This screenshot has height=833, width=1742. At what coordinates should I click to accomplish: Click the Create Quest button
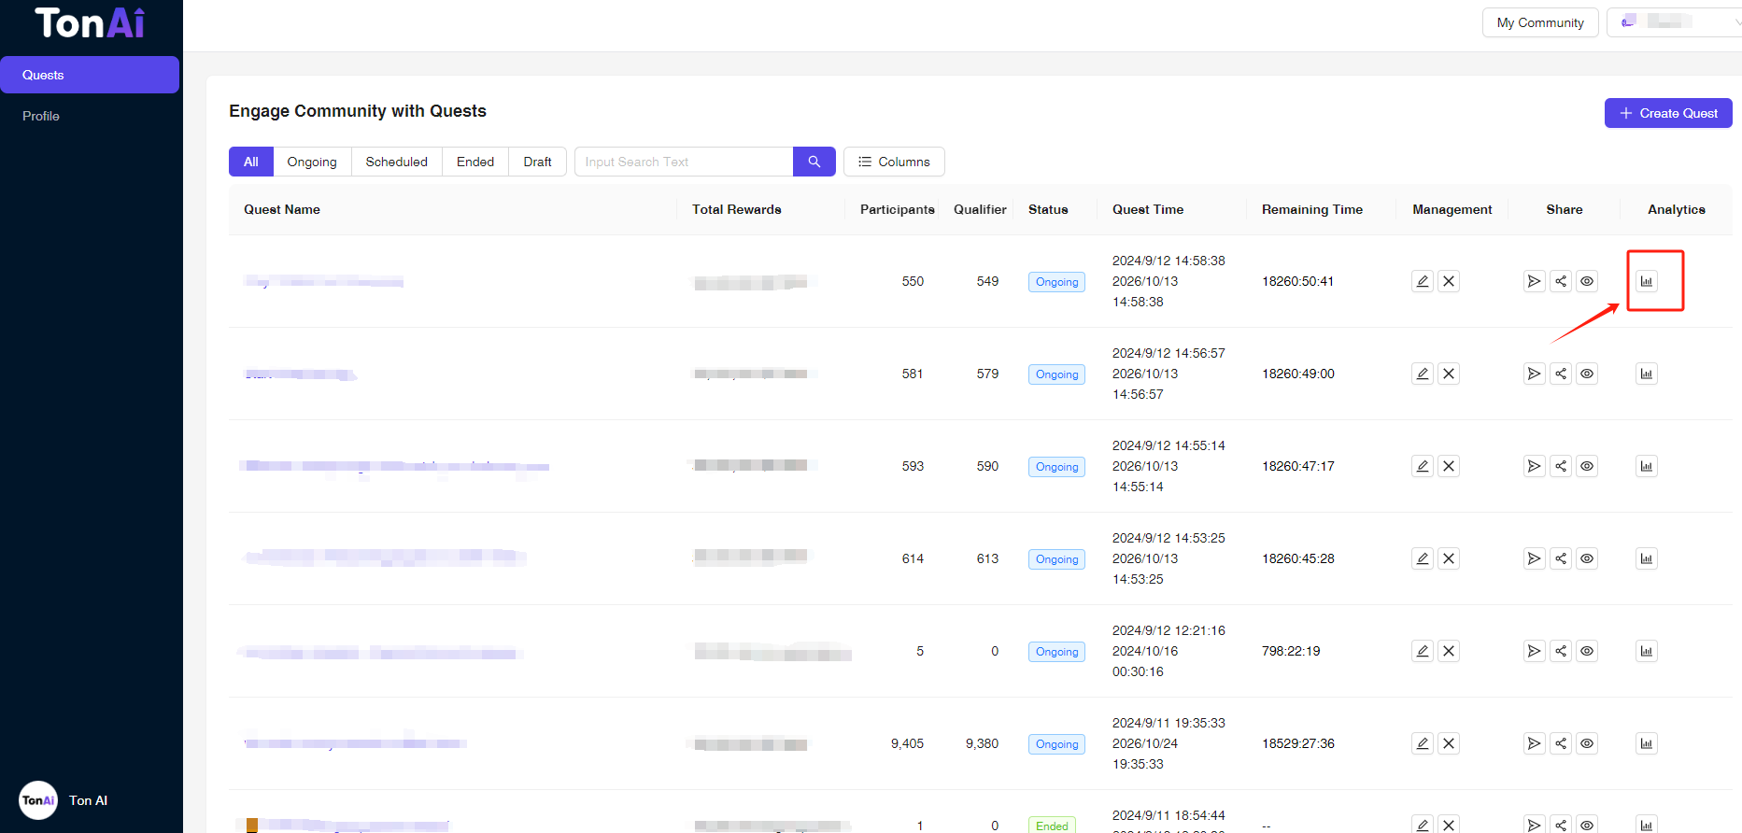(x=1667, y=113)
